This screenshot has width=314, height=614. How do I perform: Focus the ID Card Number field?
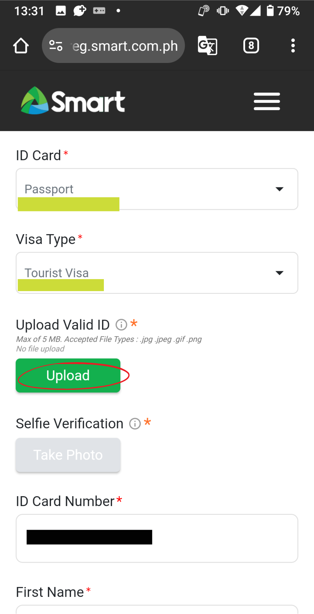click(x=157, y=538)
